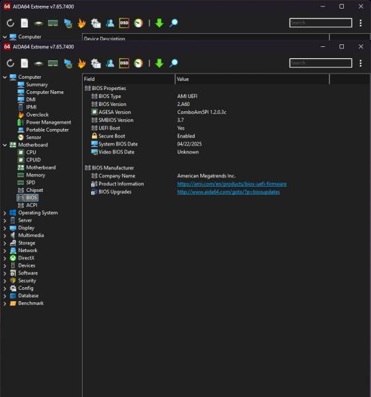Expand the Benchmark tree node

click(5, 304)
